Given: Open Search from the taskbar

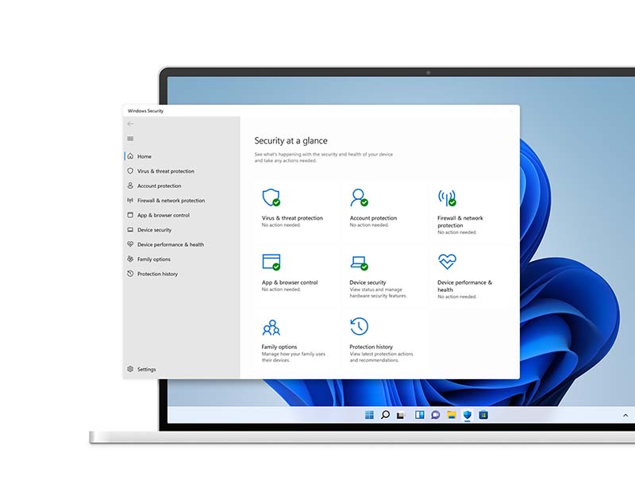Looking at the screenshot, I should [386, 415].
